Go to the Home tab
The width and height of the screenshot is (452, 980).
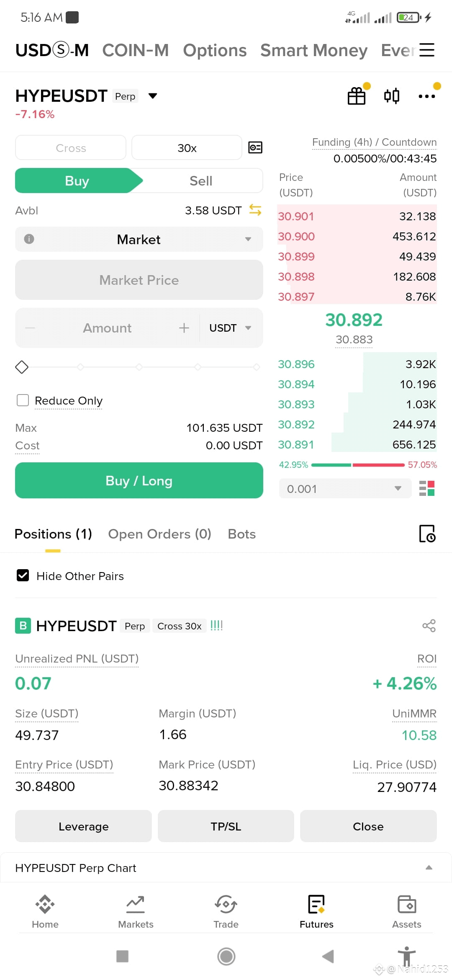(x=45, y=911)
